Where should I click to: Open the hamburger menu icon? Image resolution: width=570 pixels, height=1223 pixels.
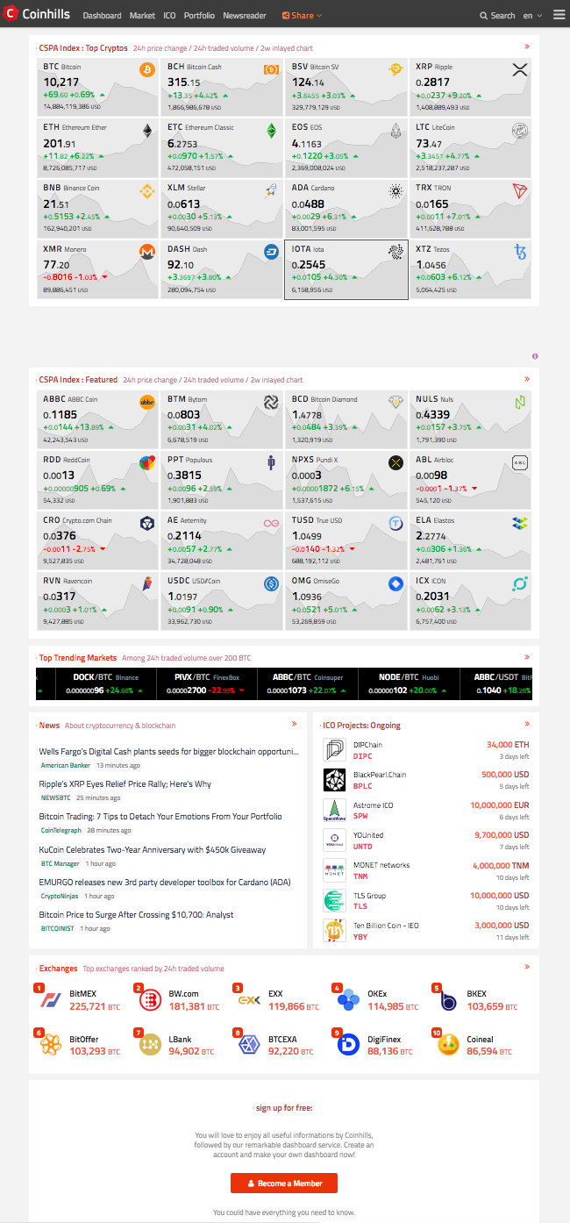click(559, 15)
